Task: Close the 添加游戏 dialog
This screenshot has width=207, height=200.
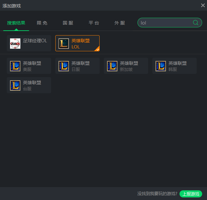Action: pos(203,5)
